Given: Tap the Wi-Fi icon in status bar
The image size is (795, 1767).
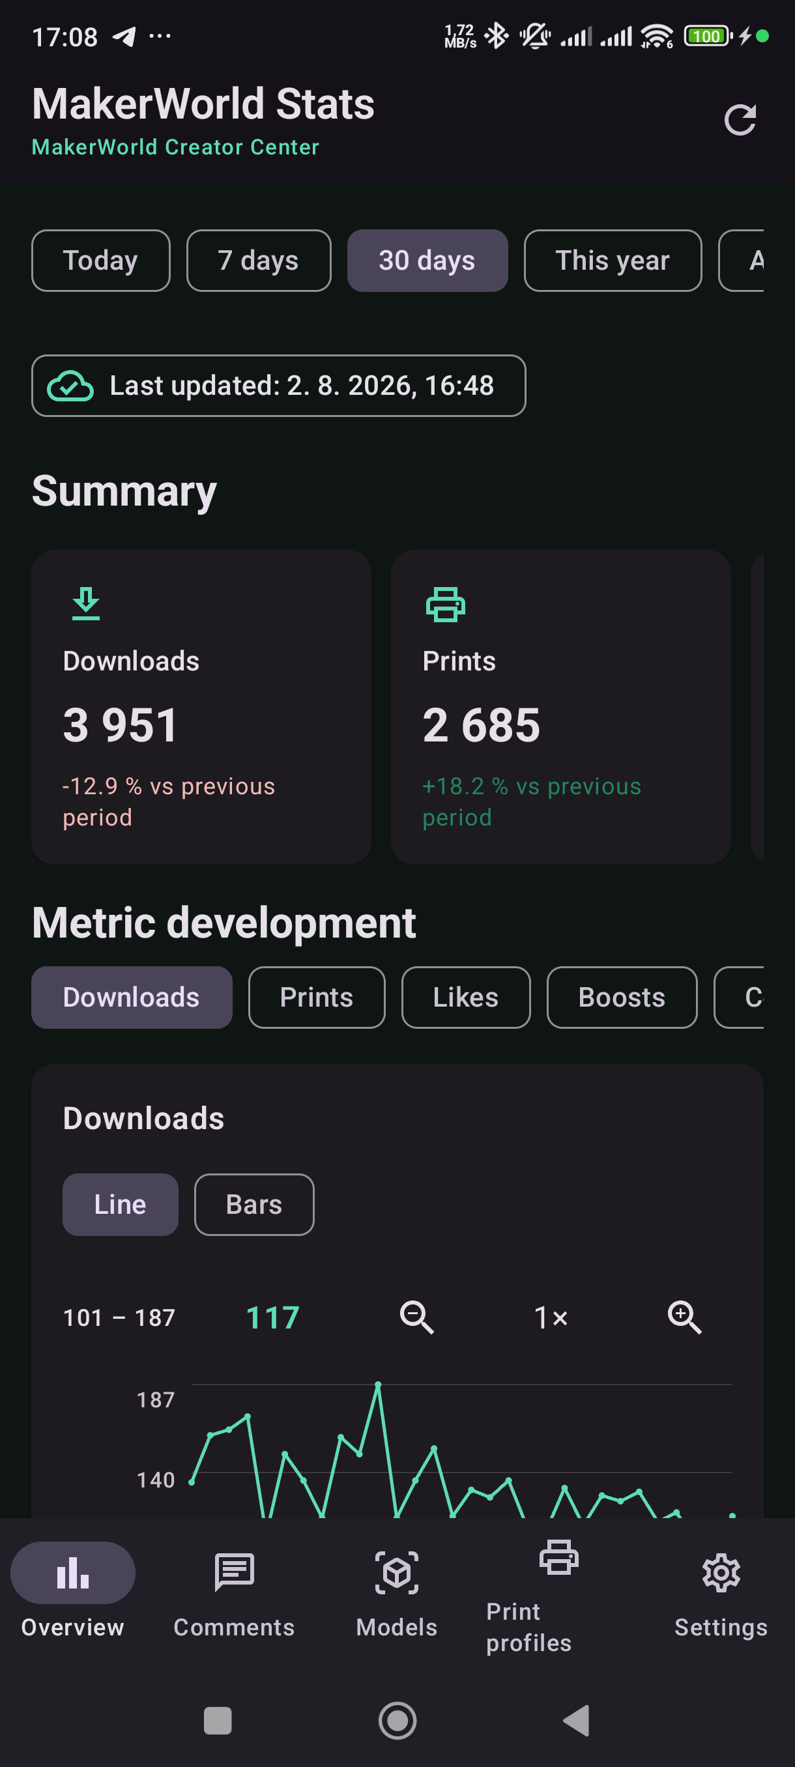Looking at the screenshot, I should pos(657,36).
